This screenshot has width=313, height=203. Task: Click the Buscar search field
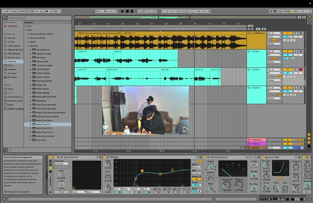click(40, 18)
